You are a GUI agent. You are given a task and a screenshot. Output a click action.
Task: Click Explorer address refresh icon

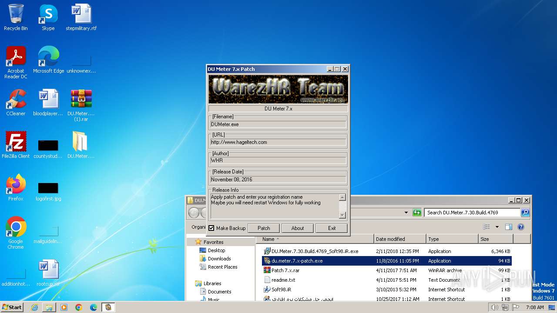(417, 213)
